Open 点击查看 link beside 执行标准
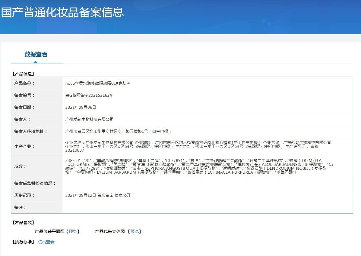The height and width of the screenshot is (256, 361). click(46, 242)
